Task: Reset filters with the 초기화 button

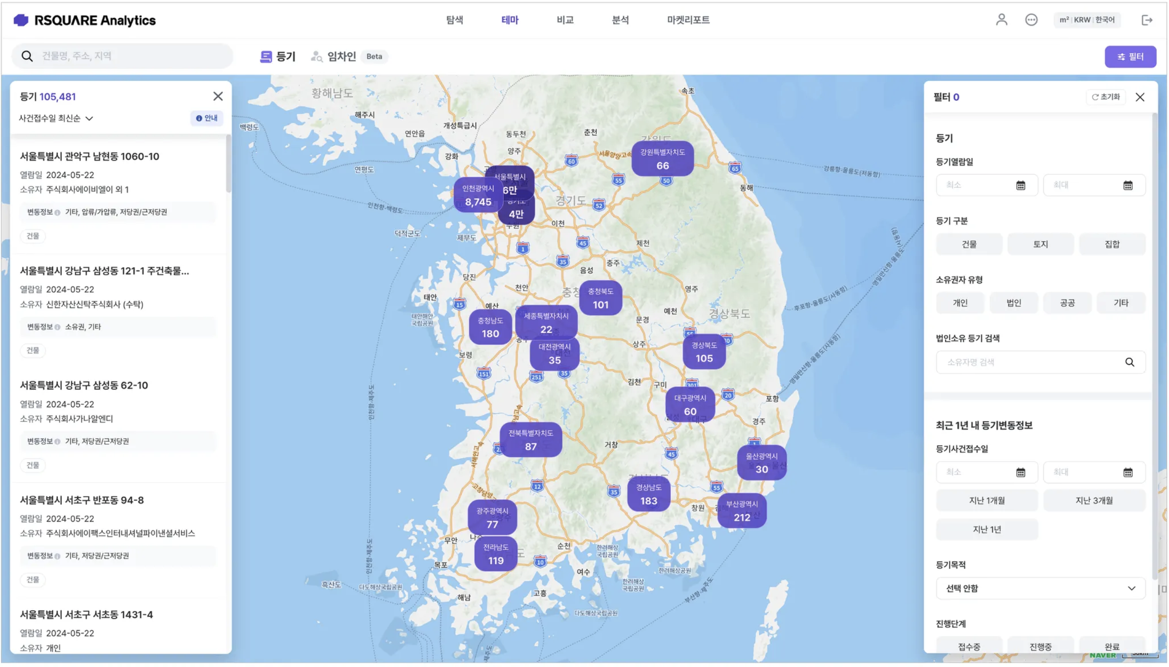Action: [x=1105, y=97]
